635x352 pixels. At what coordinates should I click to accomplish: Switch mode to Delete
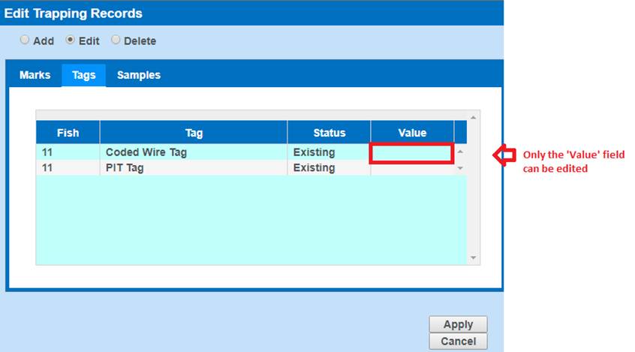point(116,41)
